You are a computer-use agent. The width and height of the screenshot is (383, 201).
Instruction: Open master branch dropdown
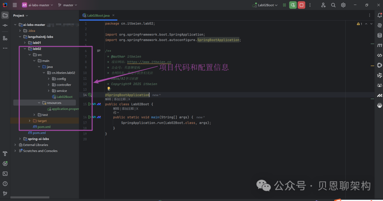pos(67,5)
